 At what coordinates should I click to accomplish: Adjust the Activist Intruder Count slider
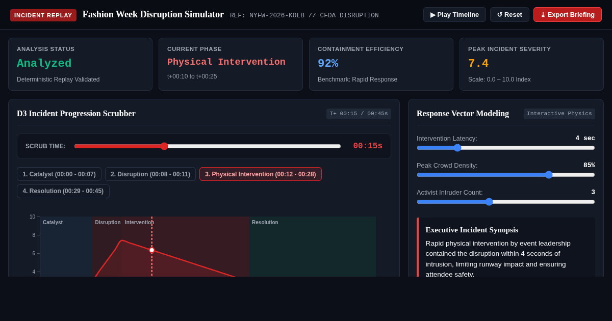506,202
